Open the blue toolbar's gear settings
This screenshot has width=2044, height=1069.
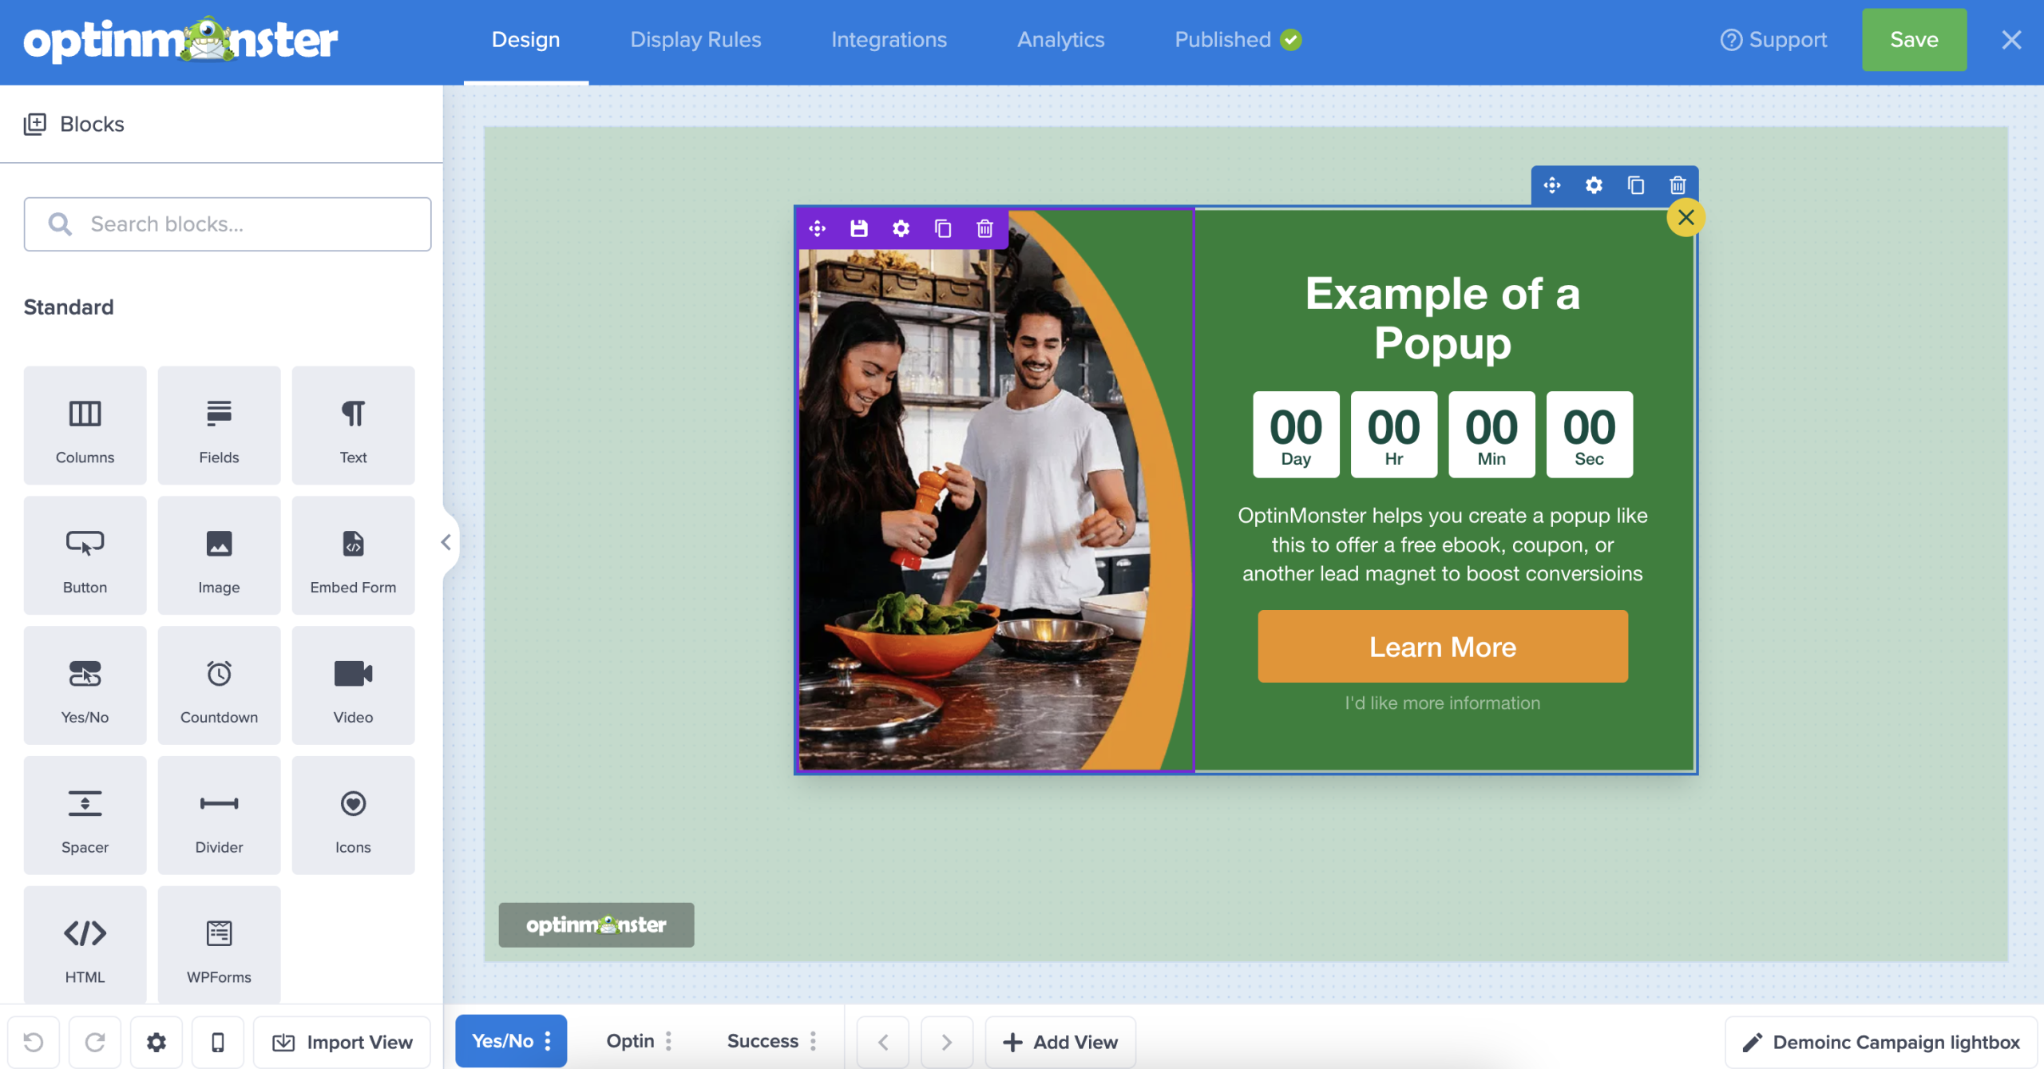[1594, 186]
